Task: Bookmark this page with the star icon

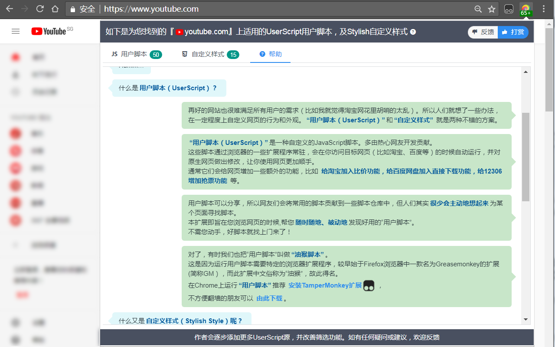Action: point(492,9)
